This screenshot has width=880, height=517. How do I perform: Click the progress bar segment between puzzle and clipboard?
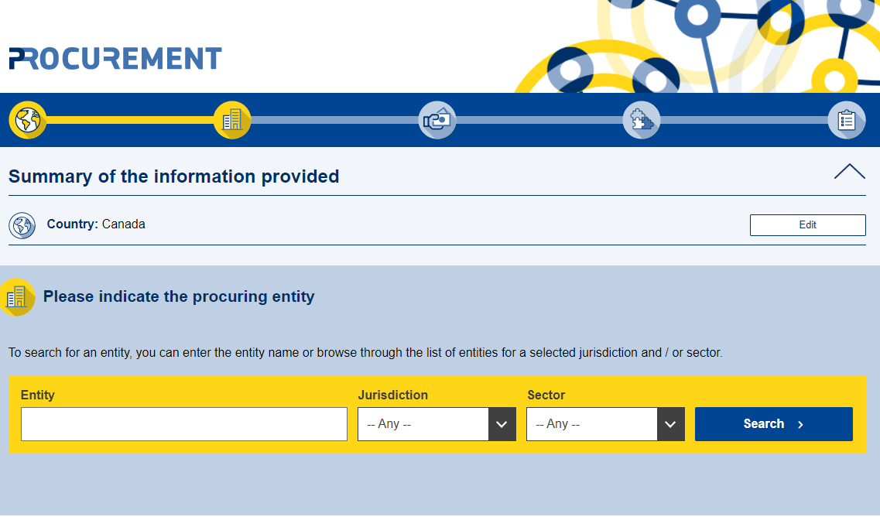(x=744, y=120)
